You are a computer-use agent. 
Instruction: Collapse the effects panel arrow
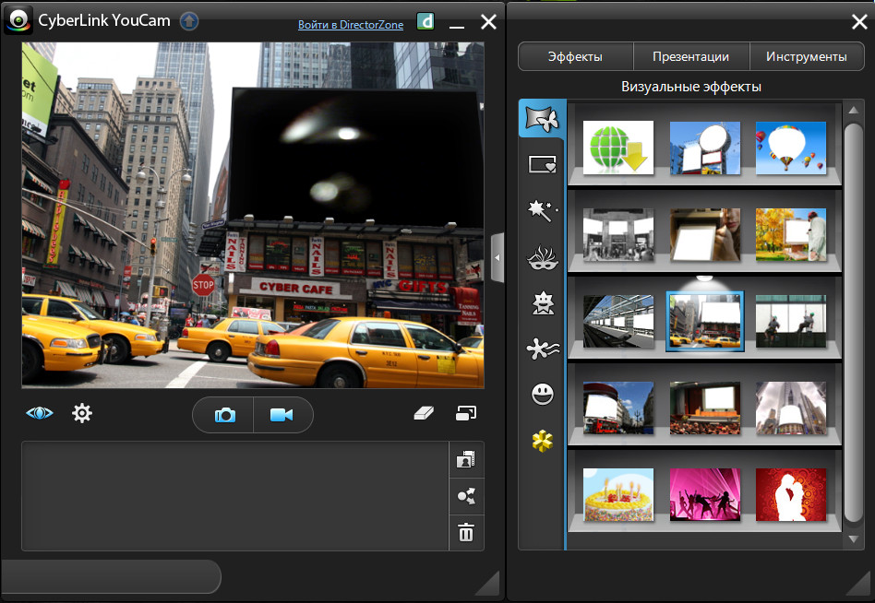point(497,257)
